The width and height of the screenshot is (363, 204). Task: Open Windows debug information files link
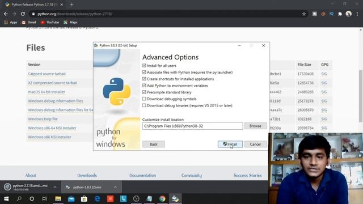pos(56,101)
